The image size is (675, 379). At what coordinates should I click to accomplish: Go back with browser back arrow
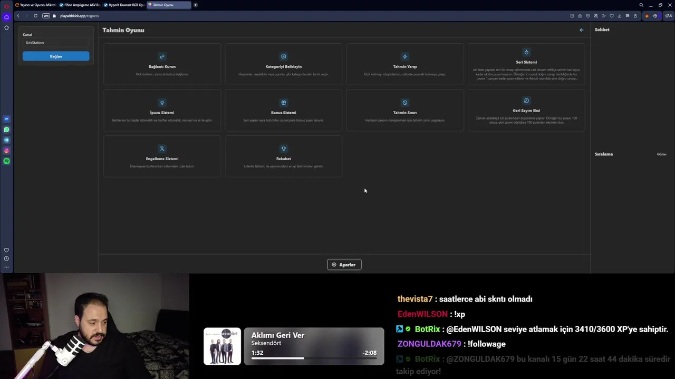pyautogui.click(x=18, y=16)
